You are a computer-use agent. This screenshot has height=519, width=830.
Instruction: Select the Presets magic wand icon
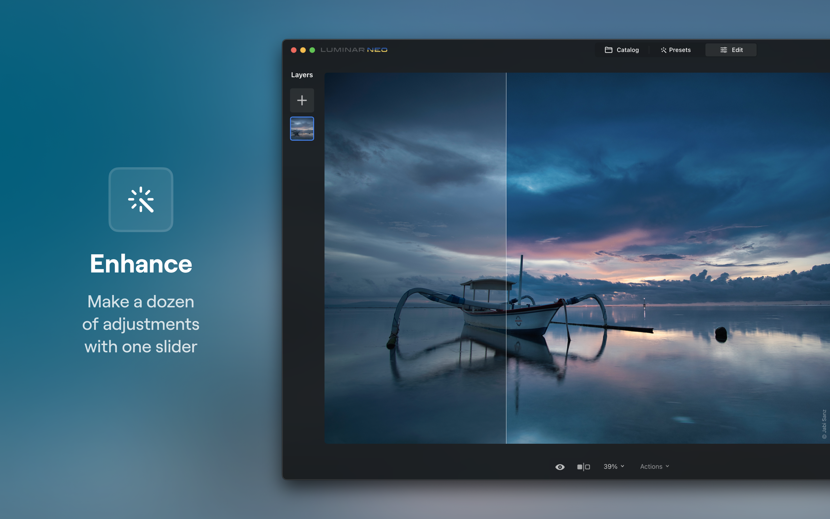click(664, 50)
